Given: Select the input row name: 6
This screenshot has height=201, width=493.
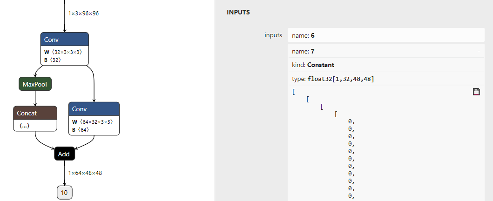Looking at the screenshot, I should pyautogui.click(x=385, y=35).
